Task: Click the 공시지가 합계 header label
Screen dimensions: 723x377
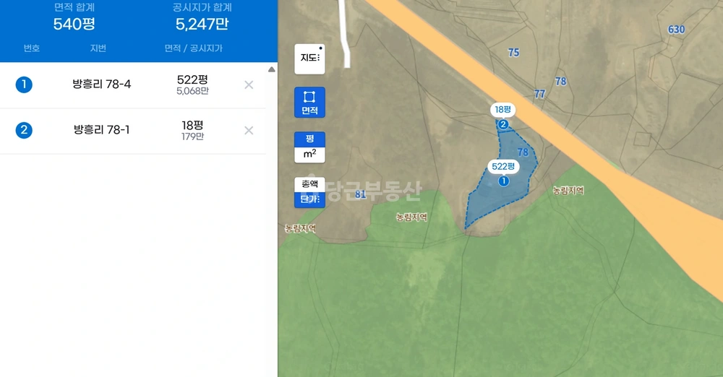Action: (x=202, y=7)
